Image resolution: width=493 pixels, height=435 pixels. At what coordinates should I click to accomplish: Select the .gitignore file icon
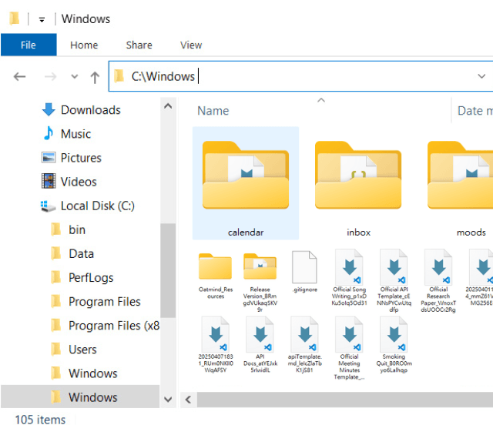pos(304,267)
